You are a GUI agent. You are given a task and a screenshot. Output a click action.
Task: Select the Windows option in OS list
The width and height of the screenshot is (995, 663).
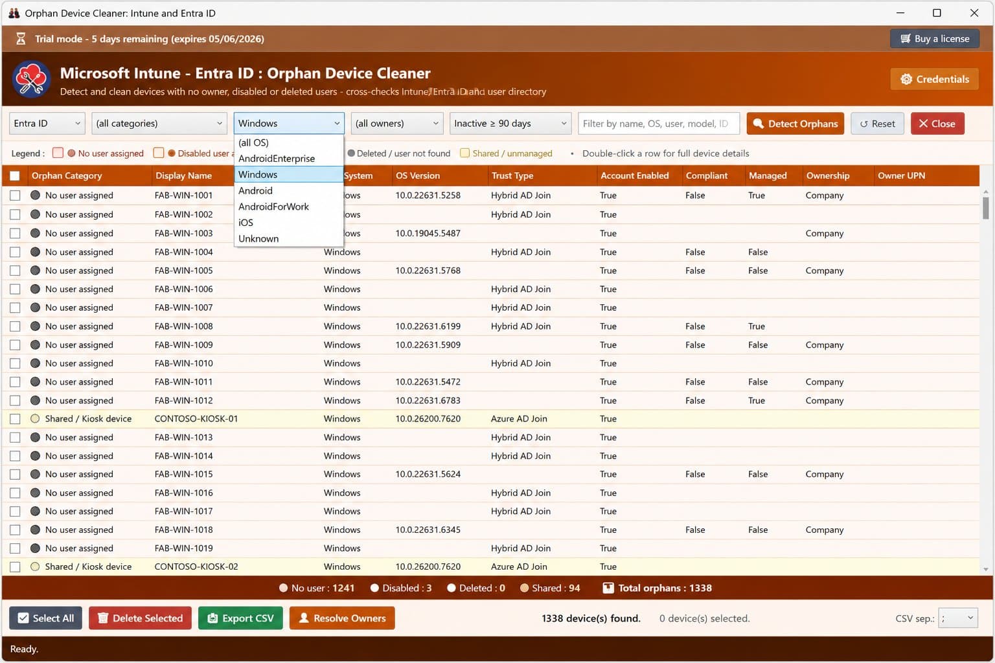point(288,175)
